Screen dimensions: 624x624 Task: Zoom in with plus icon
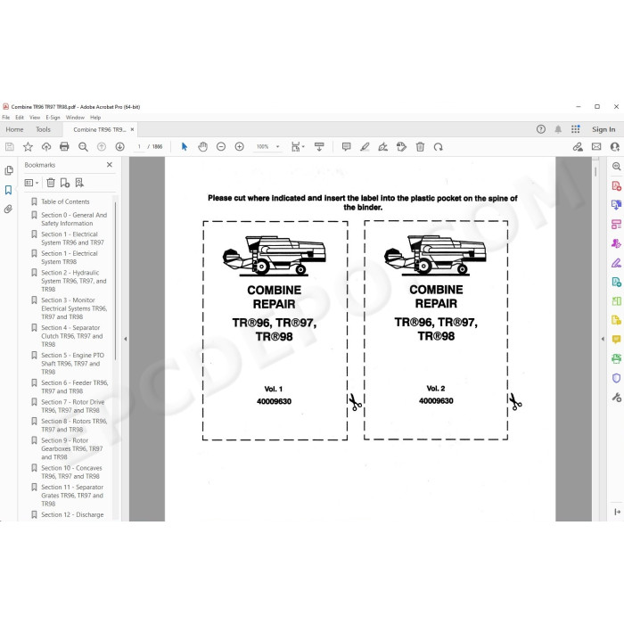239,147
